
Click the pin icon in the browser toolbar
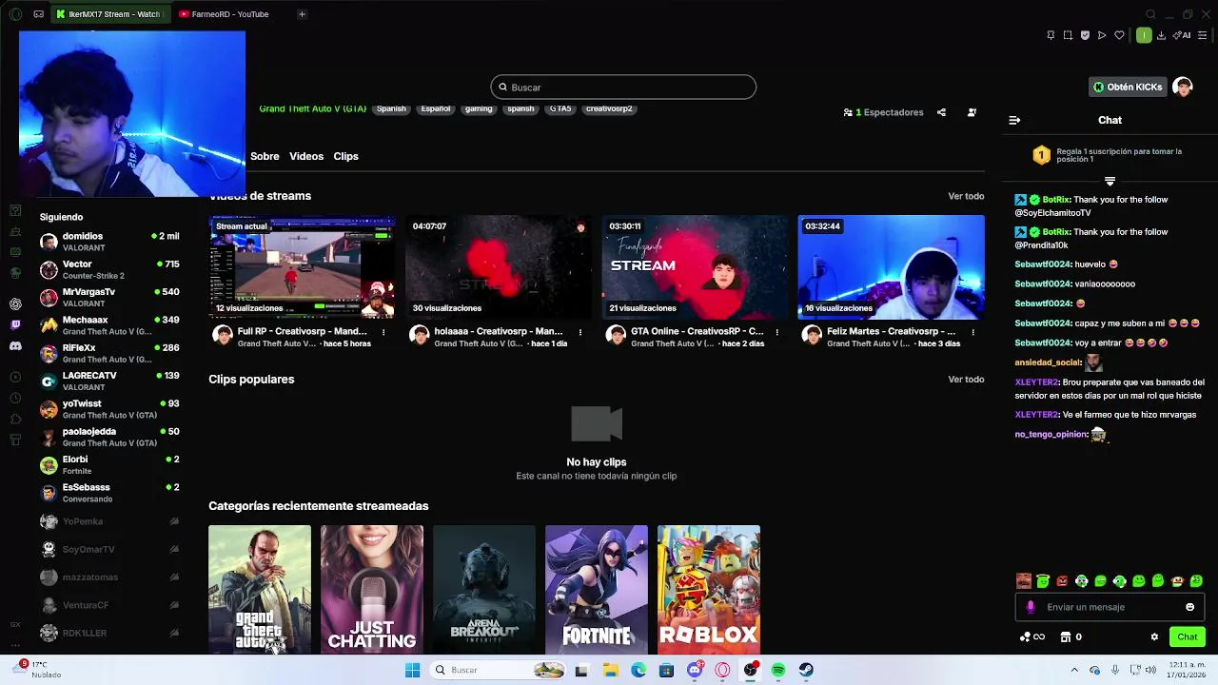(x=1051, y=35)
